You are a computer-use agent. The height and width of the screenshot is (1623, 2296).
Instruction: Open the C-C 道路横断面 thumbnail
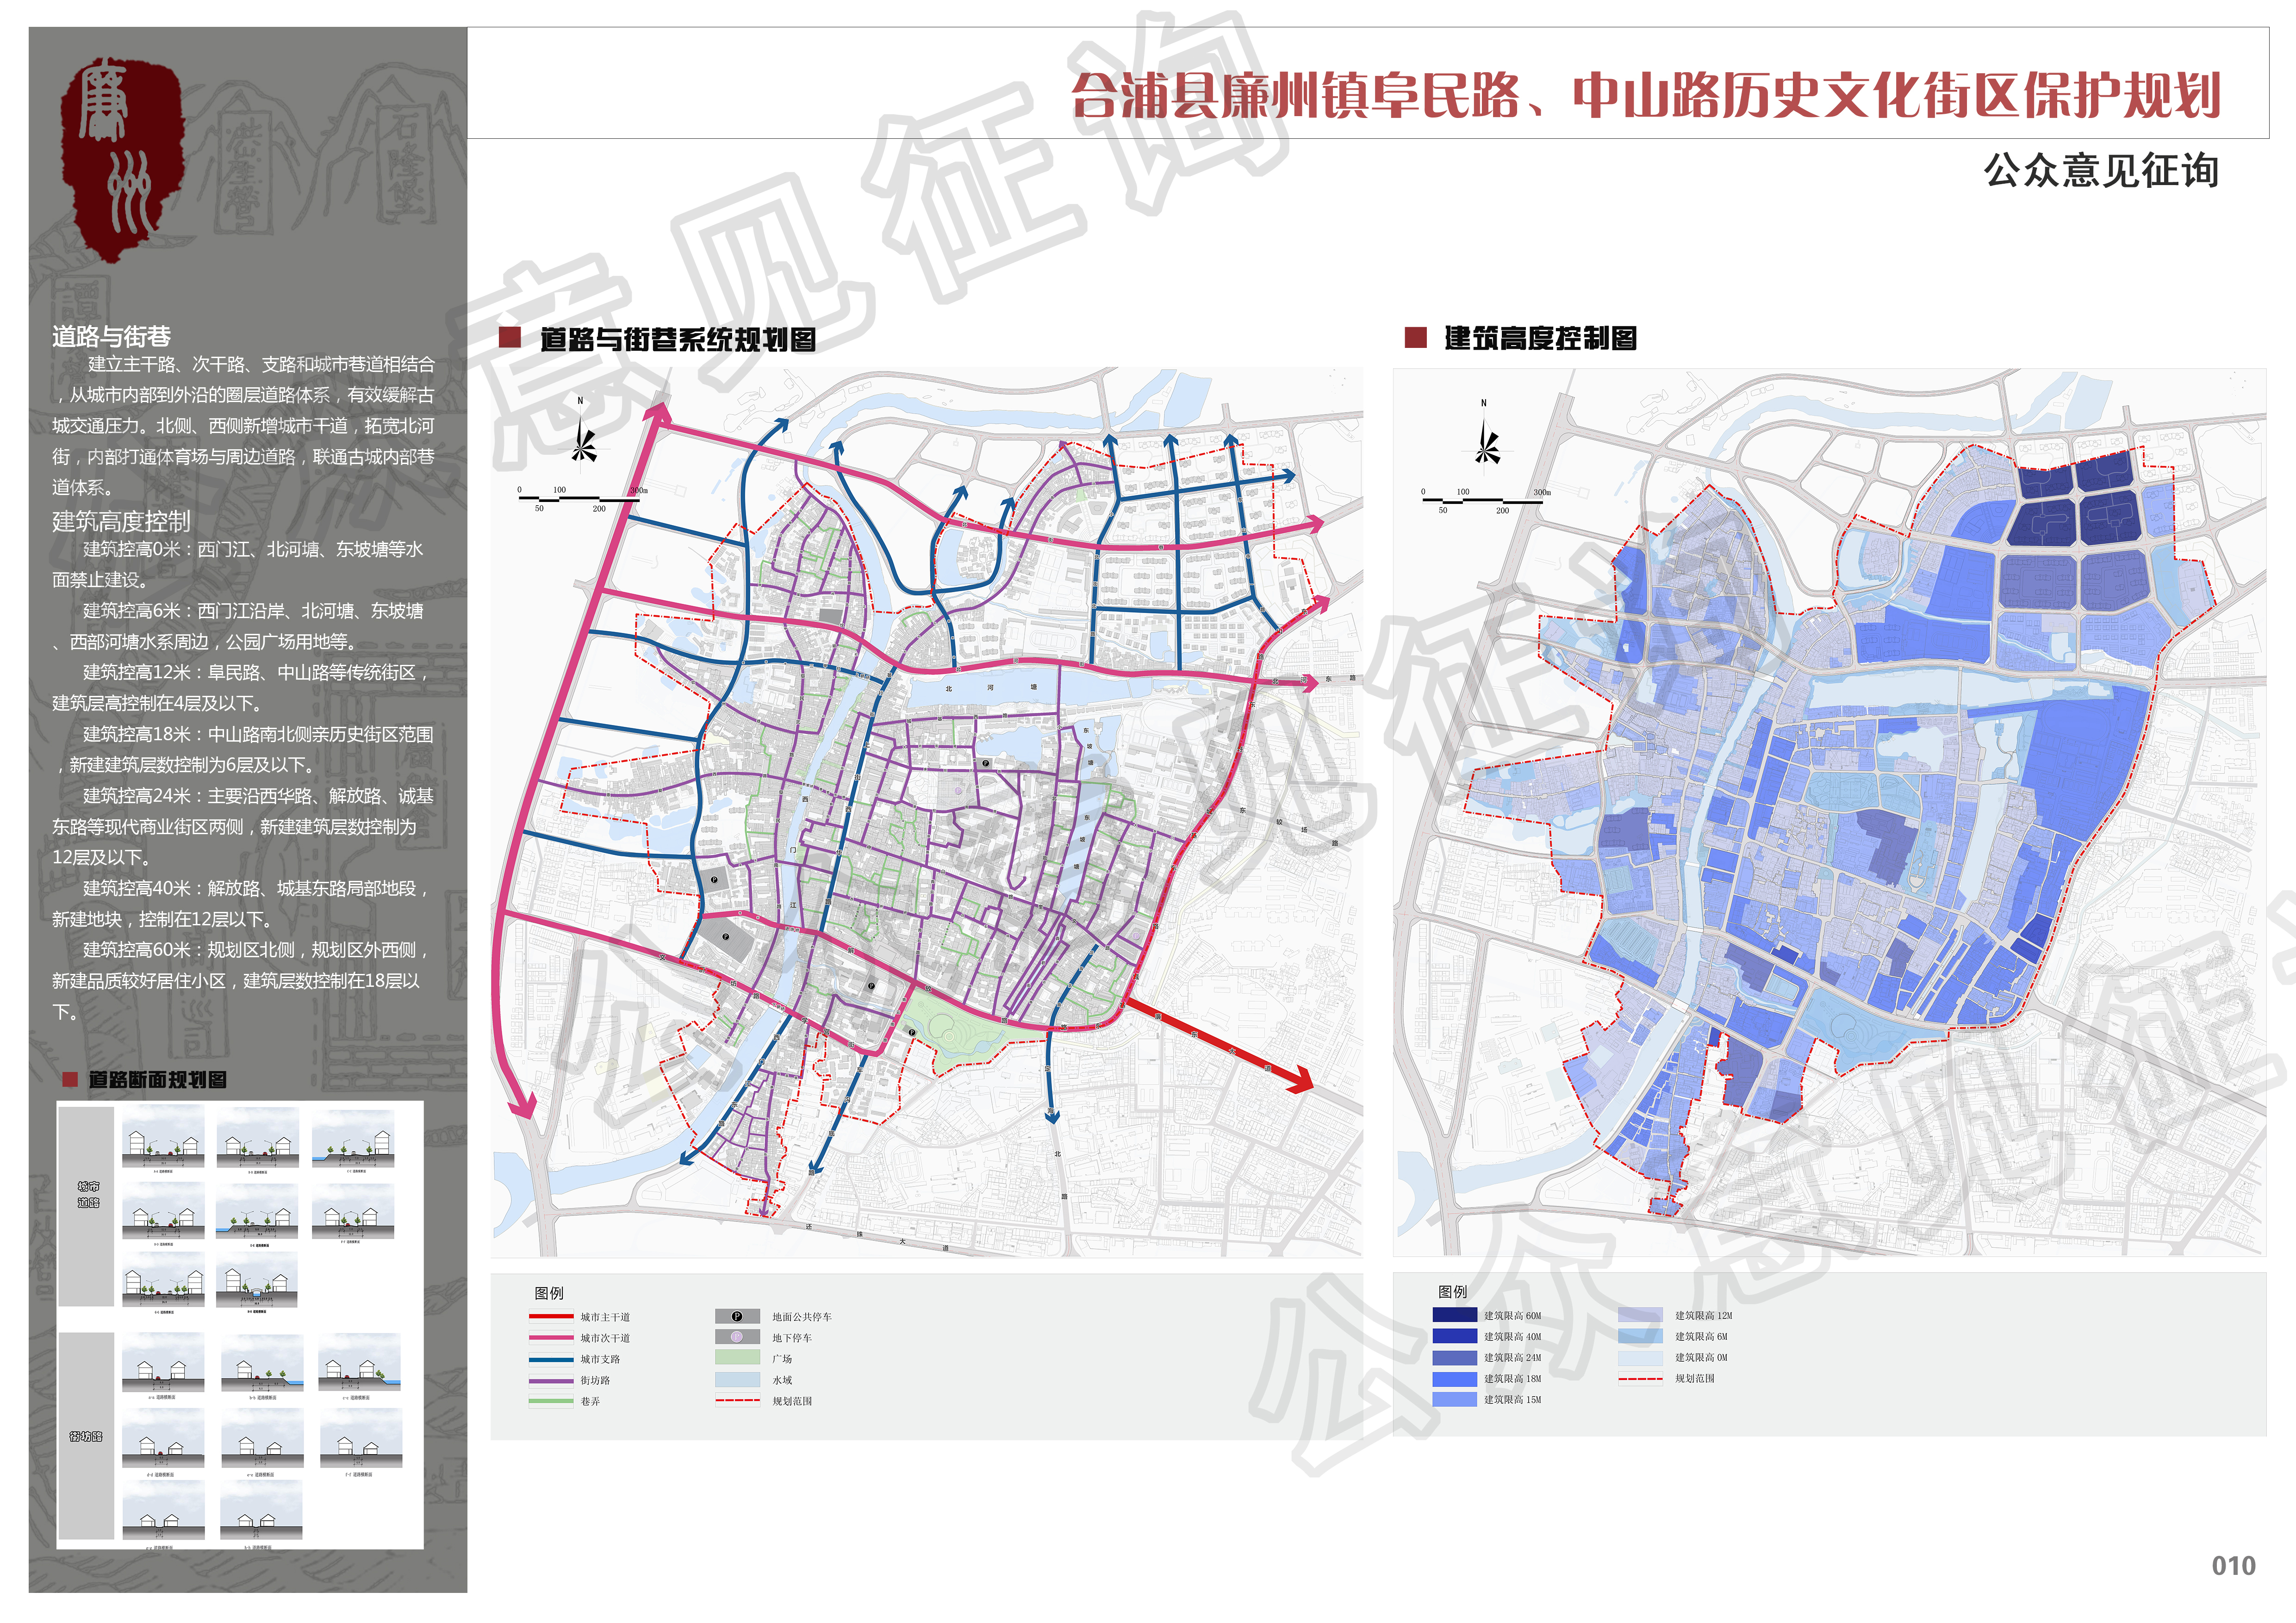coord(353,1140)
